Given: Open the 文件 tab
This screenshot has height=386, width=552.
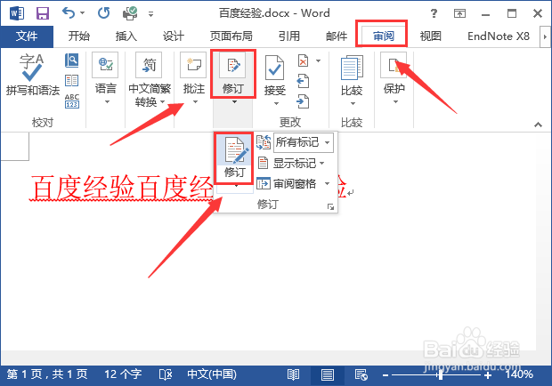Looking at the screenshot, I should point(27,36).
